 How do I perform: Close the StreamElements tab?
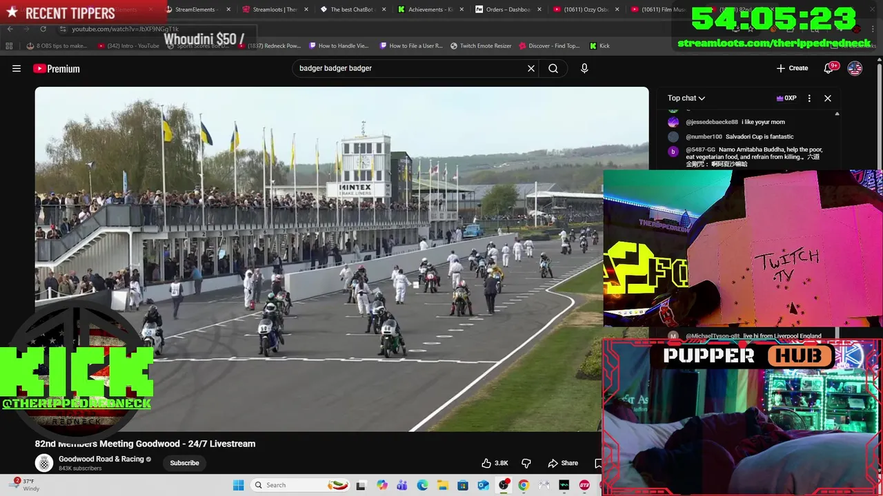coord(228,10)
